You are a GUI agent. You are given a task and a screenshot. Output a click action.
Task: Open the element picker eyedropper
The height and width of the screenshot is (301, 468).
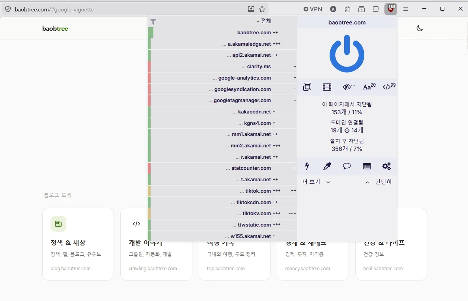[x=327, y=166]
